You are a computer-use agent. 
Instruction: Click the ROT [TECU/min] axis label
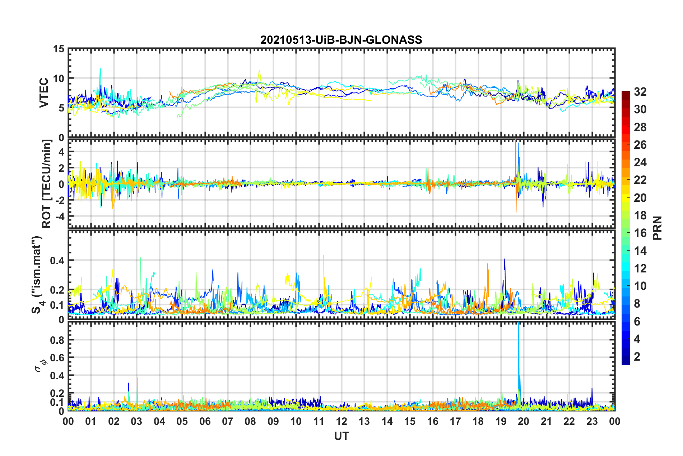(47, 184)
